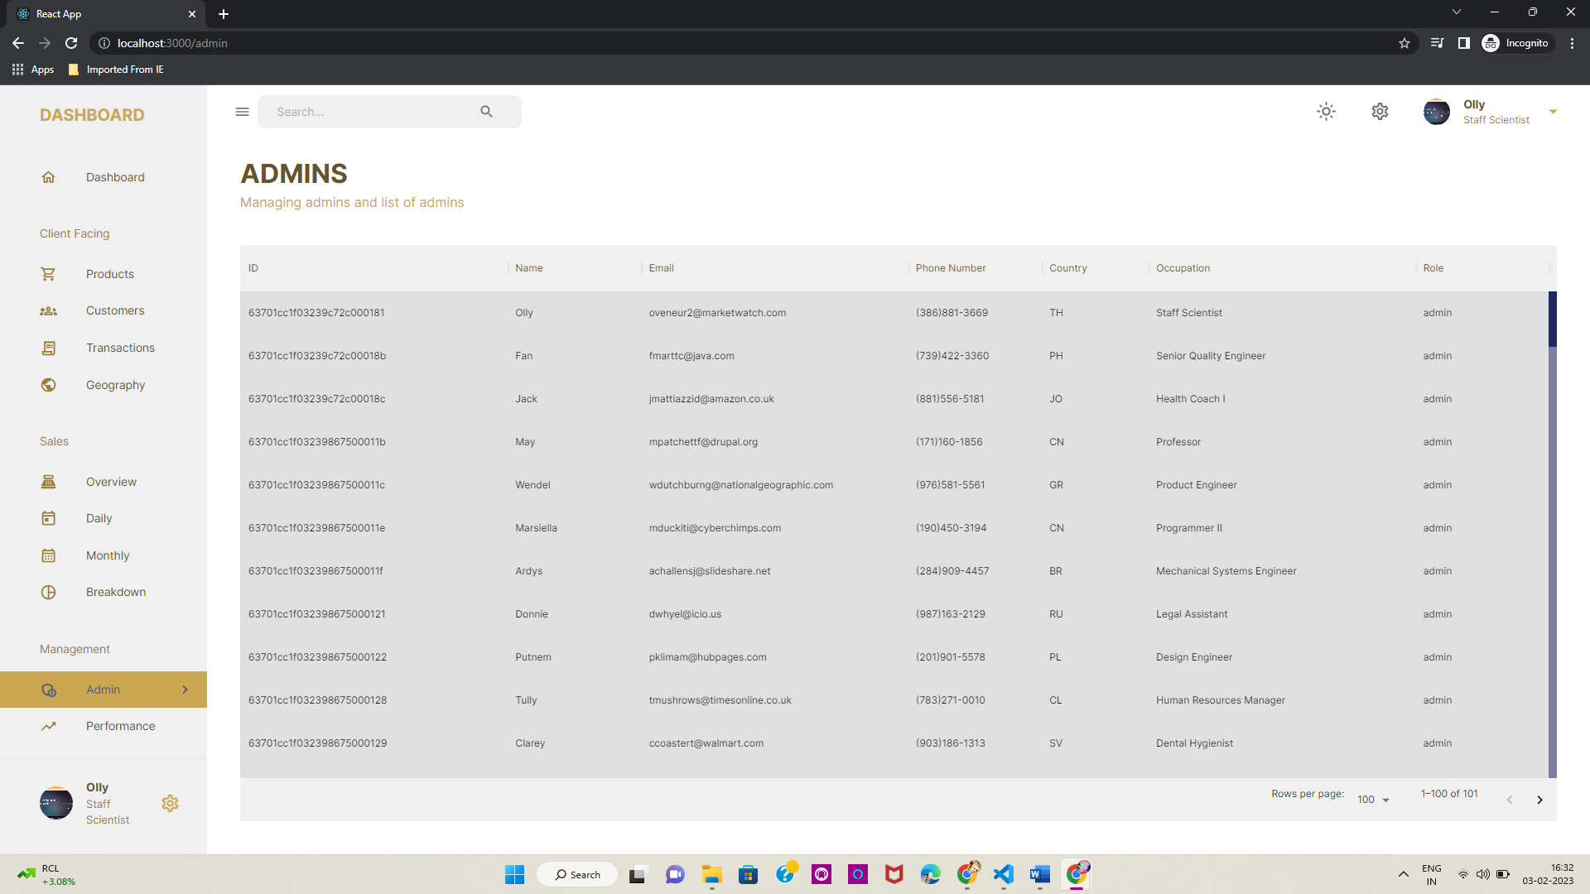Select the Breakdown pie chart icon
The height and width of the screenshot is (894, 1590).
pos(48,592)
